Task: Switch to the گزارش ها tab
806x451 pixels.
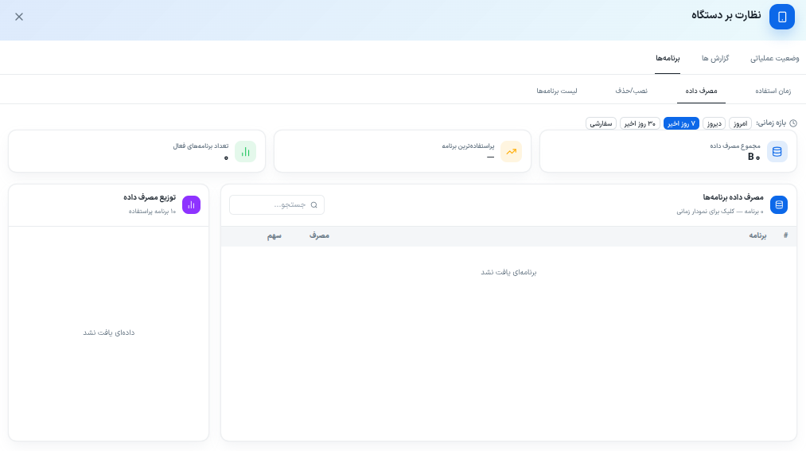Action: (x=715, y=59)
